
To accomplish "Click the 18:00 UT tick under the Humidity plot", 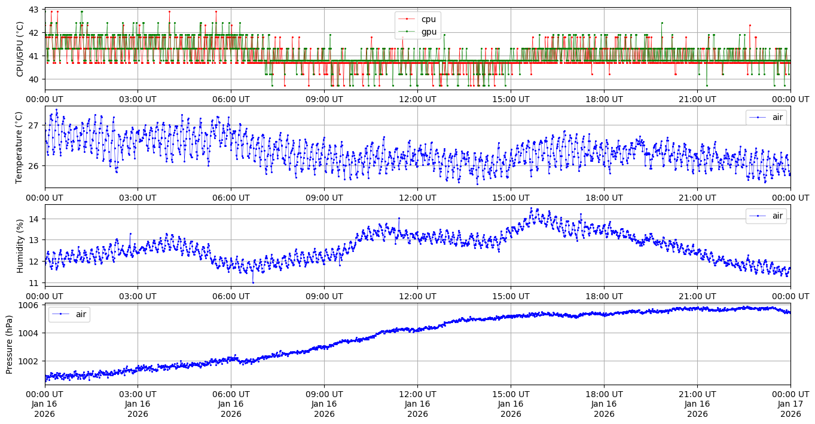I will [604, 296].
